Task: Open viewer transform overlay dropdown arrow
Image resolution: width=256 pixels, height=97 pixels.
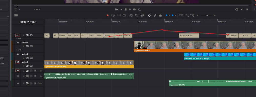Action: click(x=20, y=9)
